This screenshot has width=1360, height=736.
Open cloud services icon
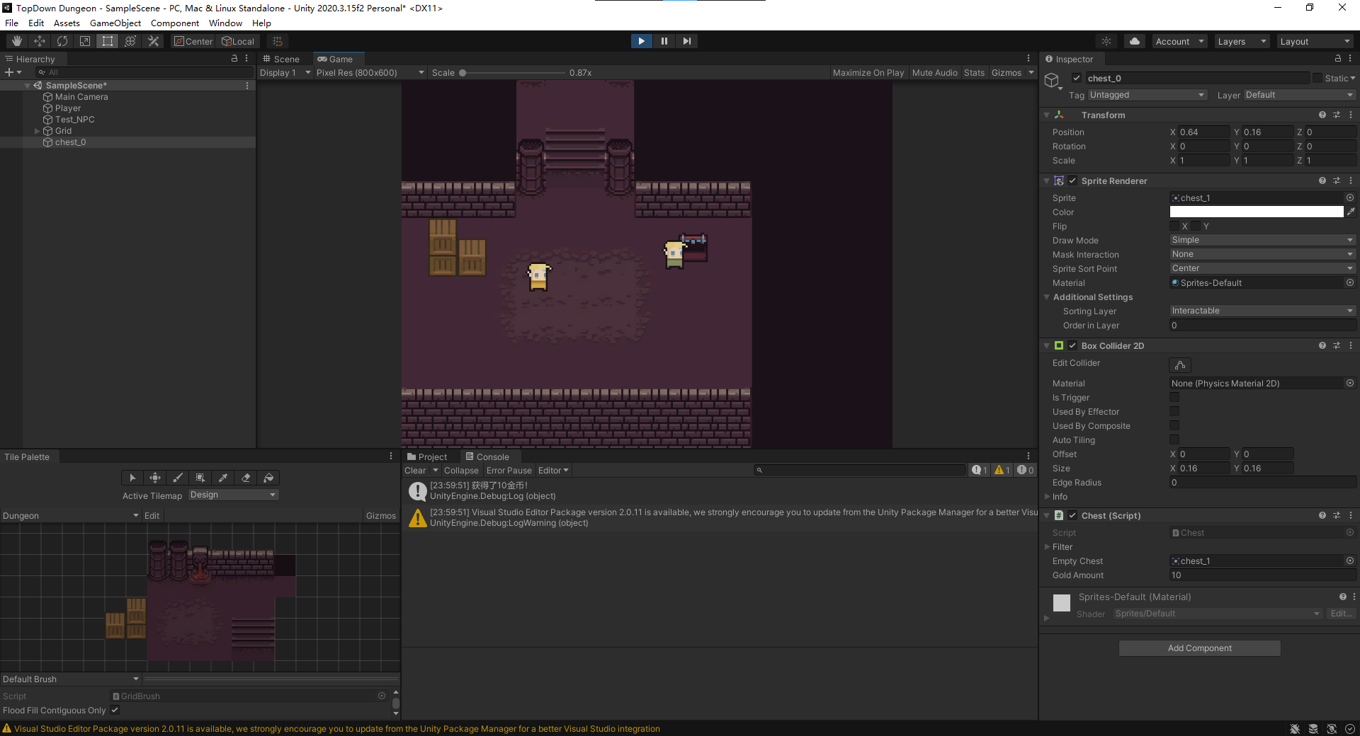(1134, 41)
